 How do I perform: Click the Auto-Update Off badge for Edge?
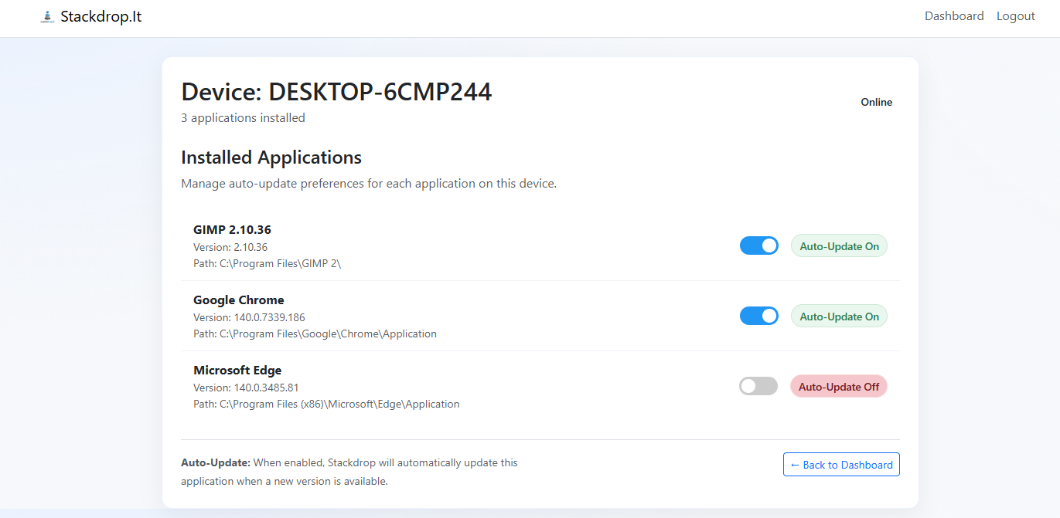[x=839, y=386]
